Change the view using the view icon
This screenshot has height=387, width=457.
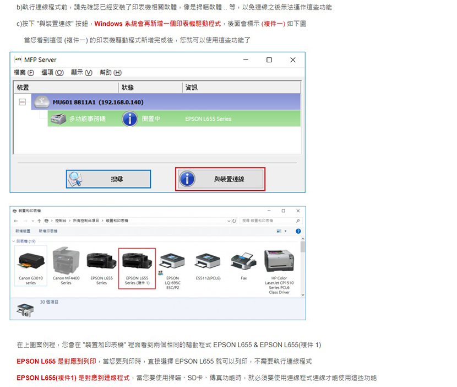279,231
